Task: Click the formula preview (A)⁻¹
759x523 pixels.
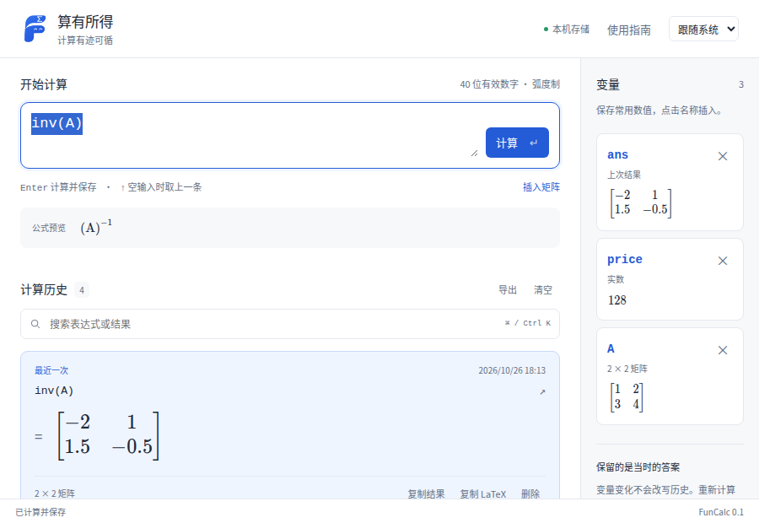Action: tap(96, 227)
